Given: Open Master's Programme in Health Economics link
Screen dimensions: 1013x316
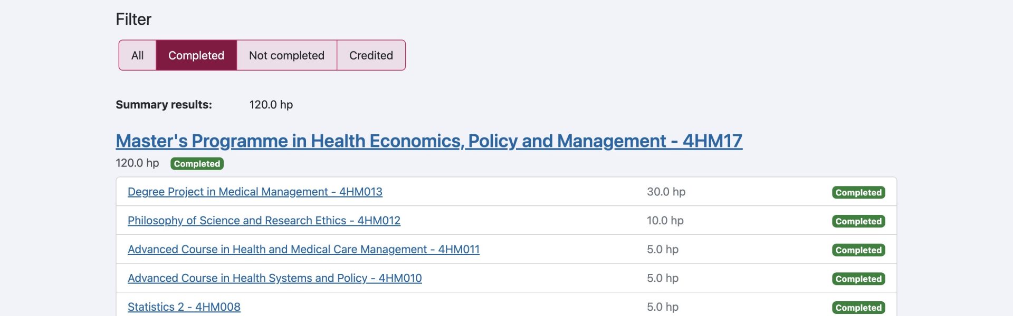Looking at the screenshot, I should [x=428, y=141].
